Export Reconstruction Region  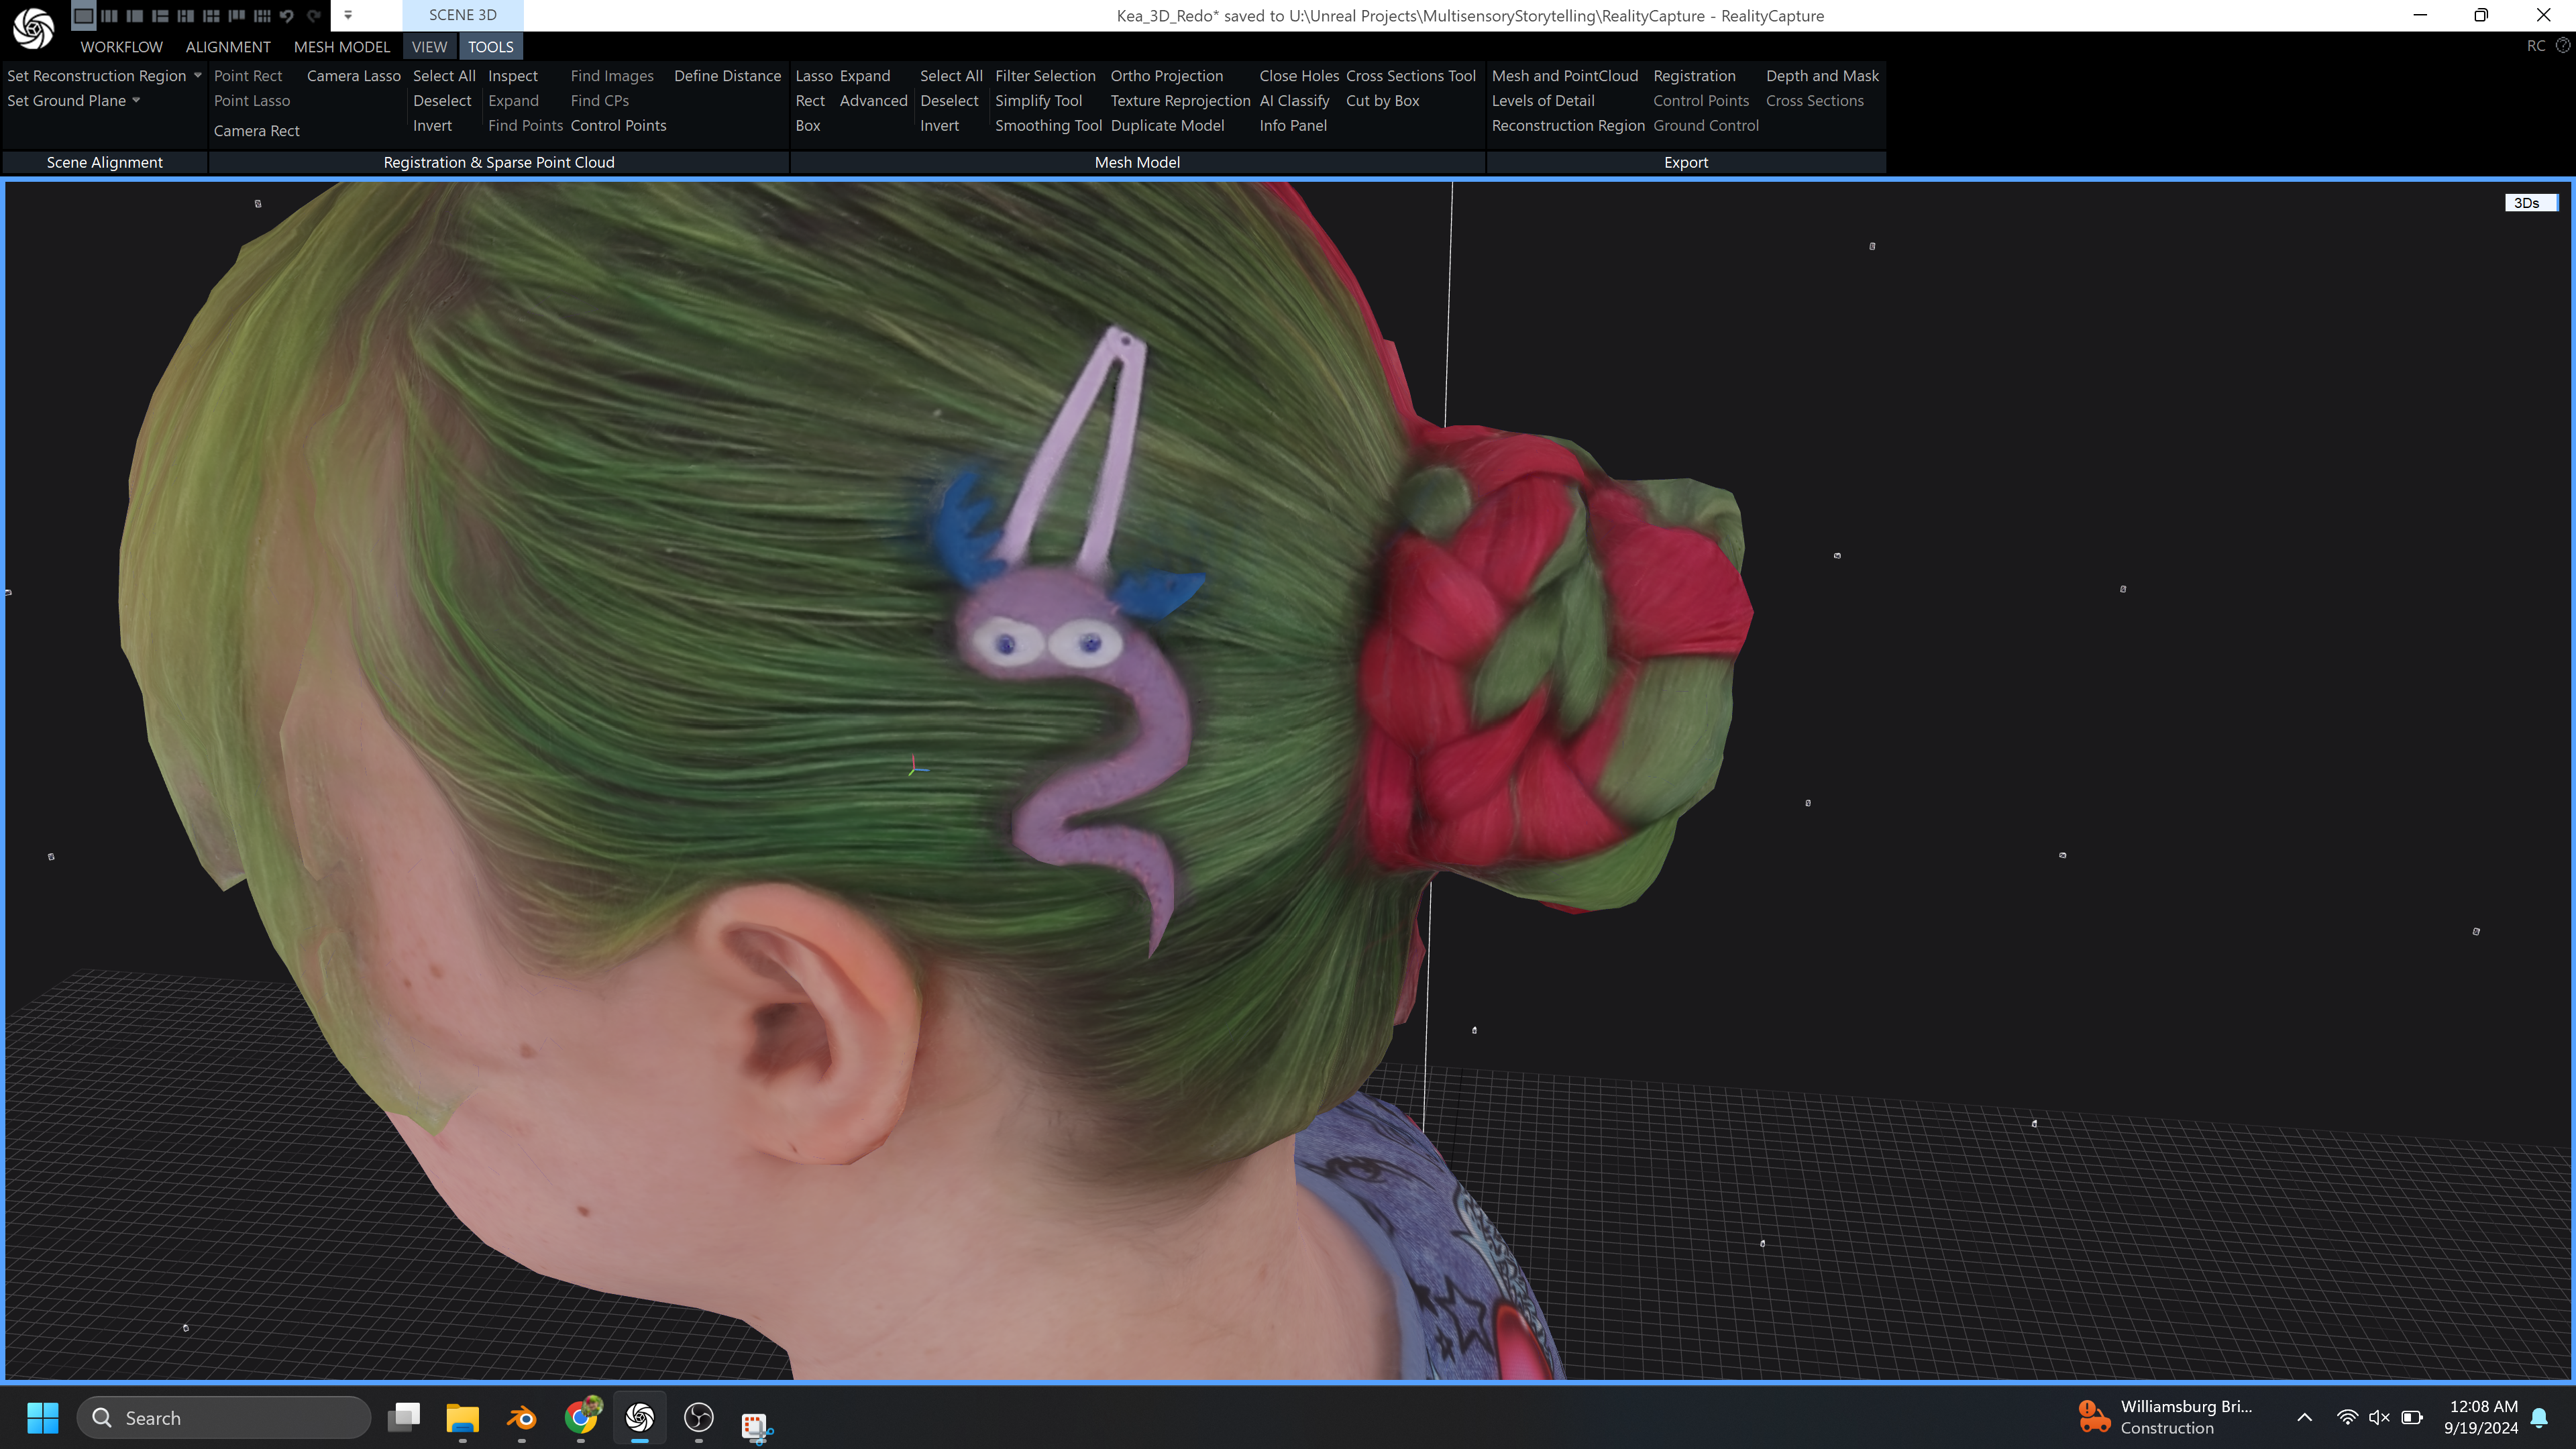click(1568, 126)
